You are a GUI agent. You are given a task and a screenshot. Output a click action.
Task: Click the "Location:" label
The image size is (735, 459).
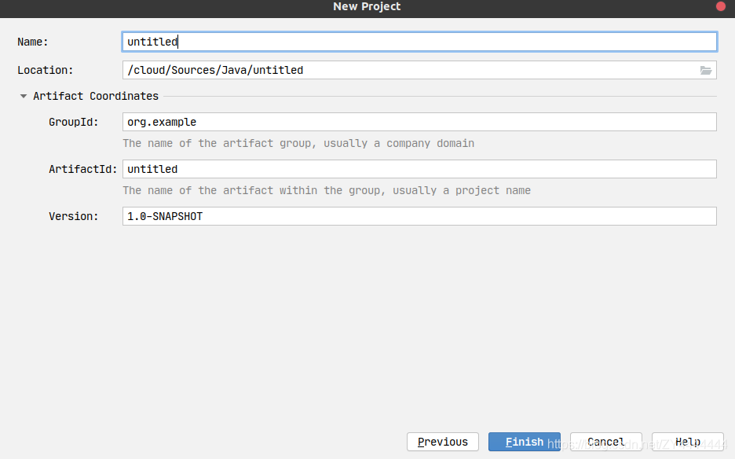[x=46, y=70]
